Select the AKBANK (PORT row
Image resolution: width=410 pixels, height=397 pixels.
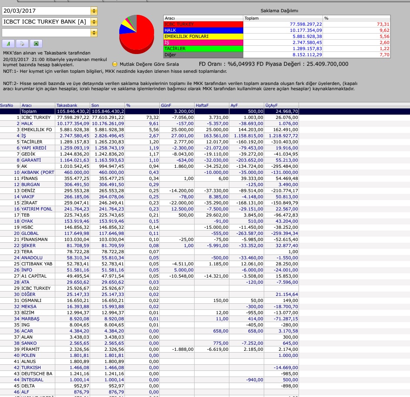coord(149,172)
